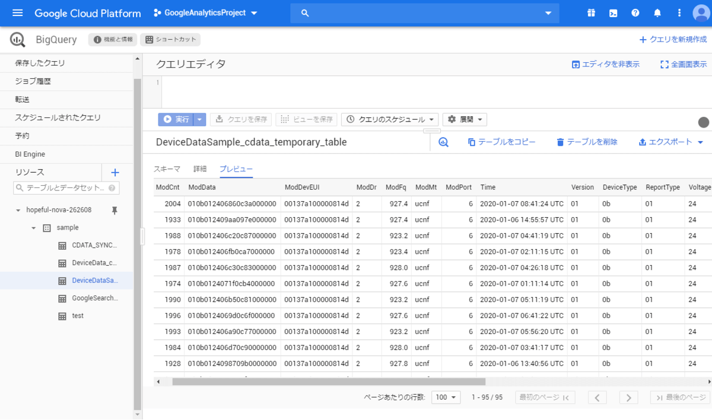
Task: Switch to the 詳細 tab
Action: click(200, 169)
